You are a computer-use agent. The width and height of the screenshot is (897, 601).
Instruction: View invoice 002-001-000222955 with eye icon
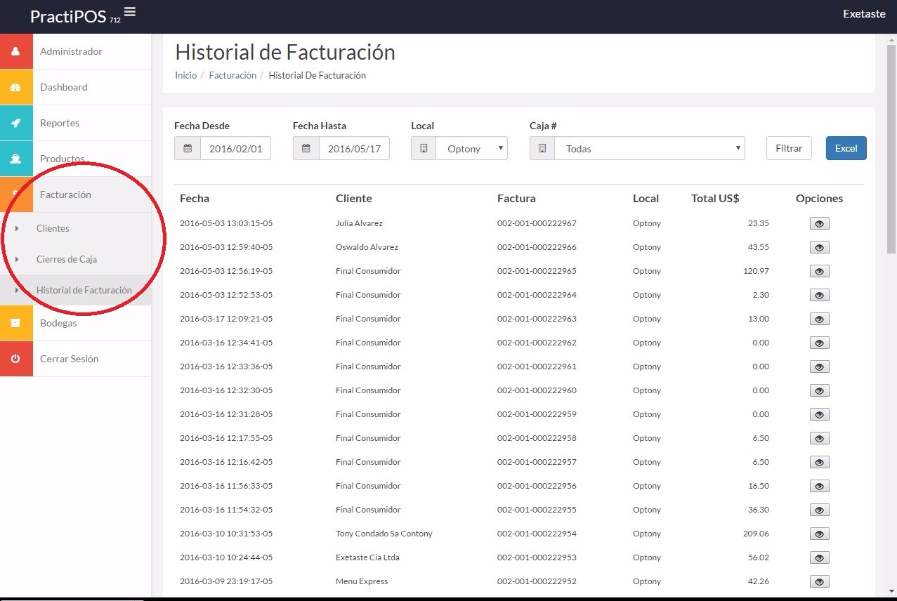[x=819, y=510]
